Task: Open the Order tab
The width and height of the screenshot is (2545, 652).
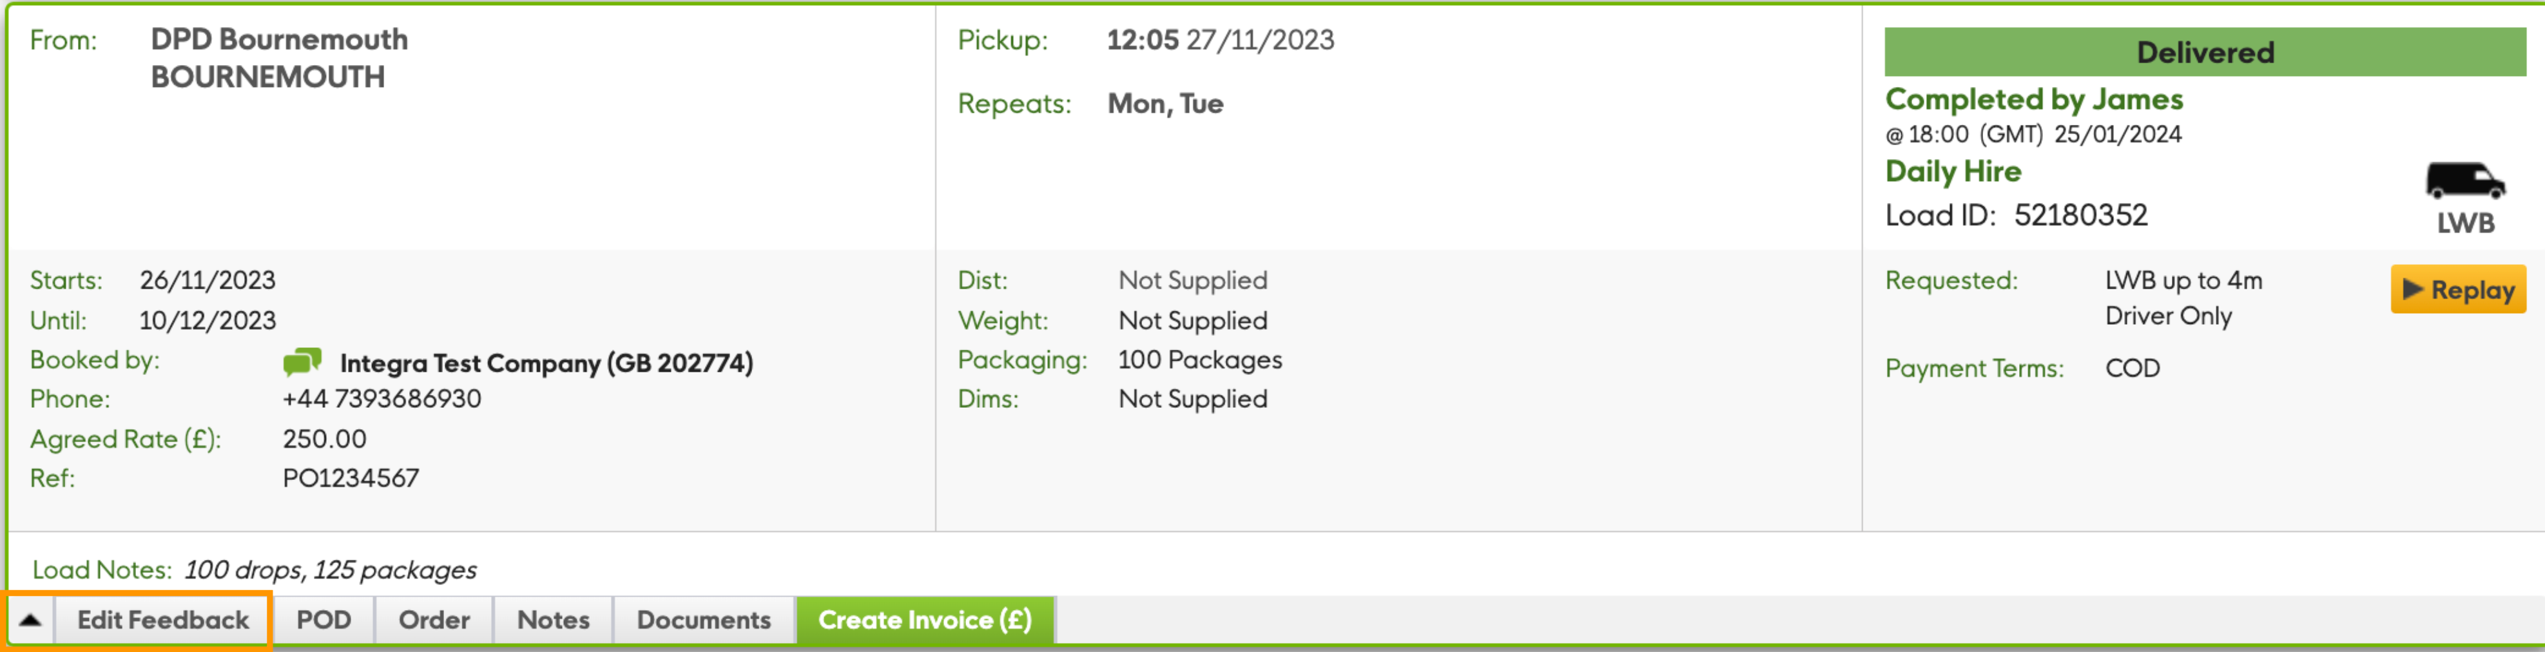Action: [x=434, y=620]
